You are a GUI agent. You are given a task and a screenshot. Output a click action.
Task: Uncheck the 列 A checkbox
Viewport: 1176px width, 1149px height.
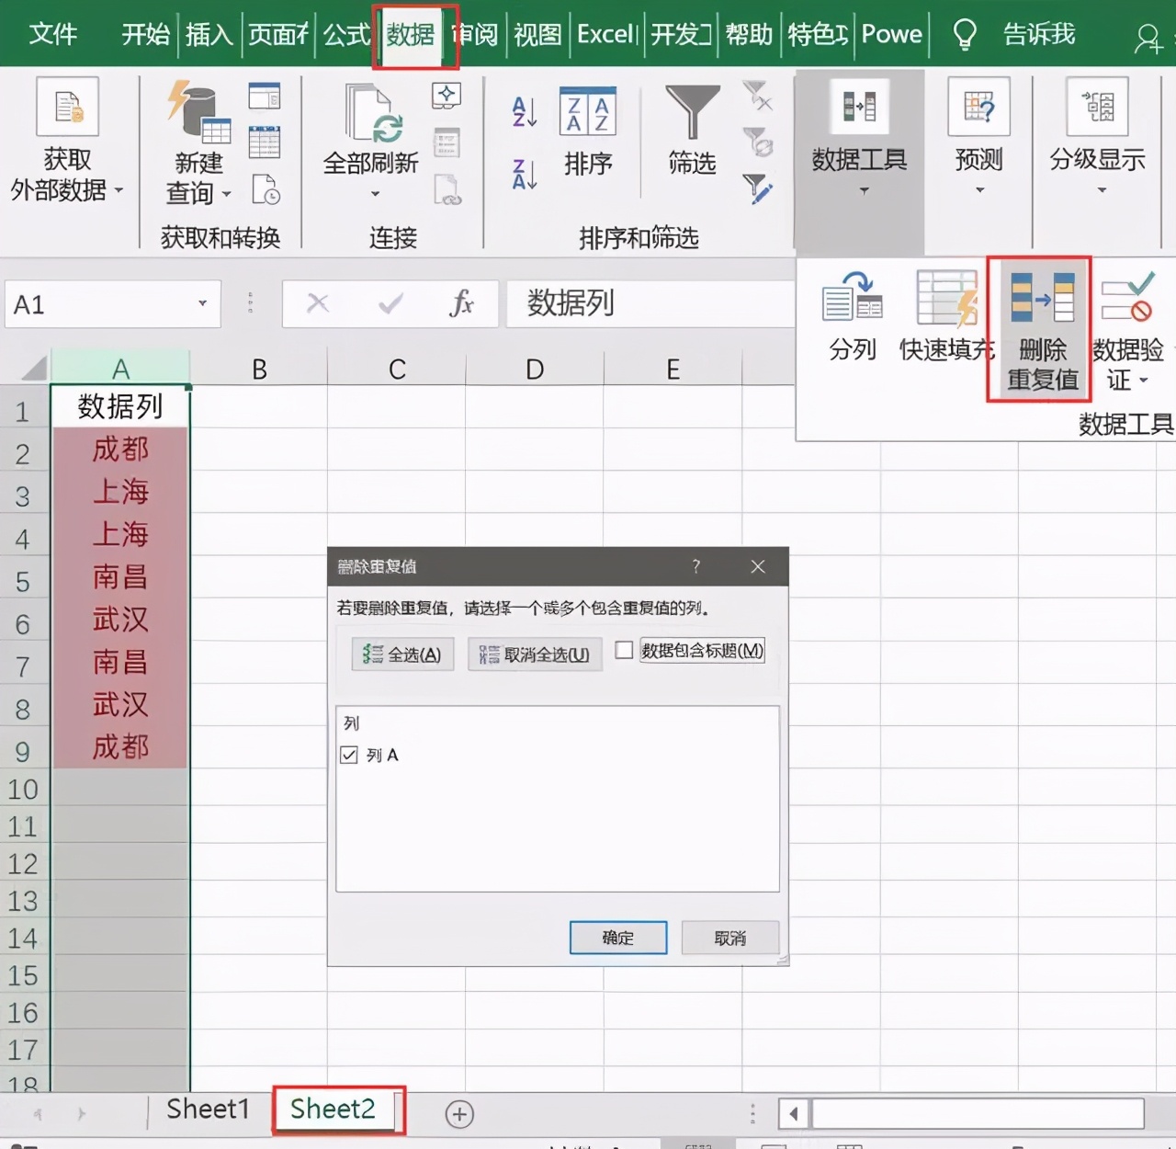[348, 755]
